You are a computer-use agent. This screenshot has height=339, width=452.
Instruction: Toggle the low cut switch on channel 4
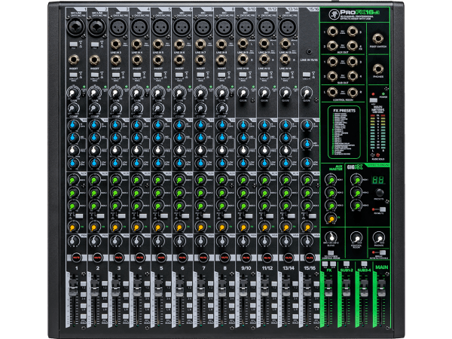click(x=137, y=75)
